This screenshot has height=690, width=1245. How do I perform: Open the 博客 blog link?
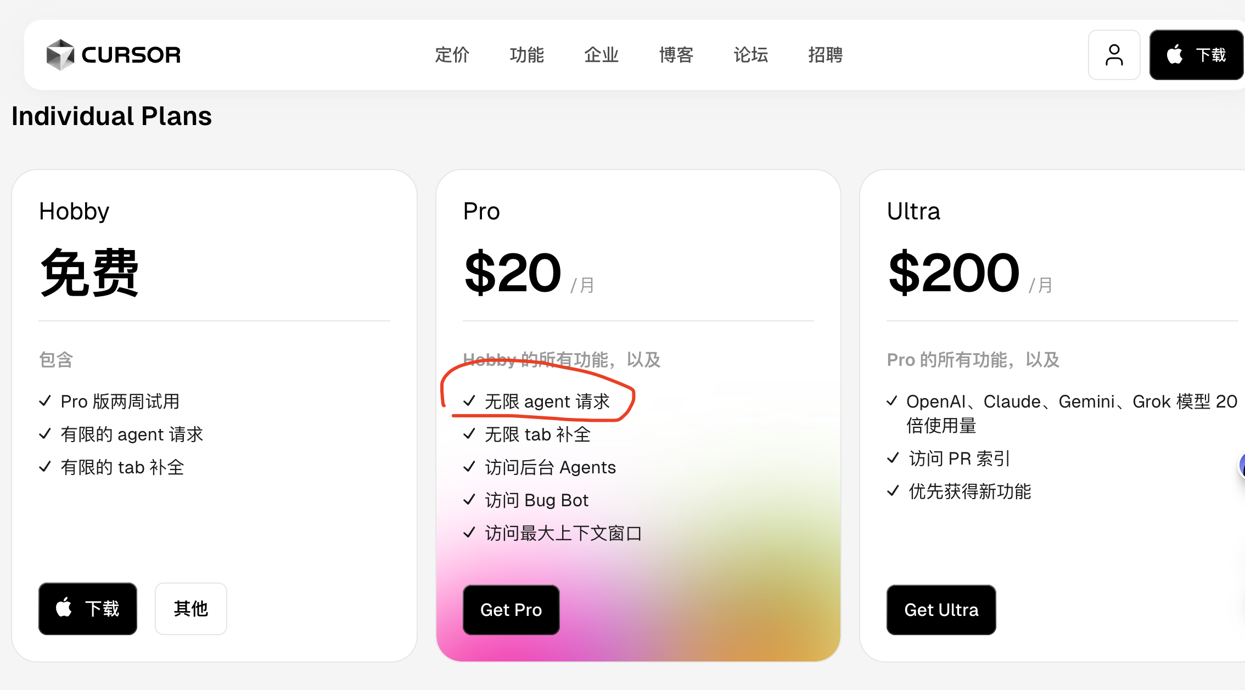(676, 55)
